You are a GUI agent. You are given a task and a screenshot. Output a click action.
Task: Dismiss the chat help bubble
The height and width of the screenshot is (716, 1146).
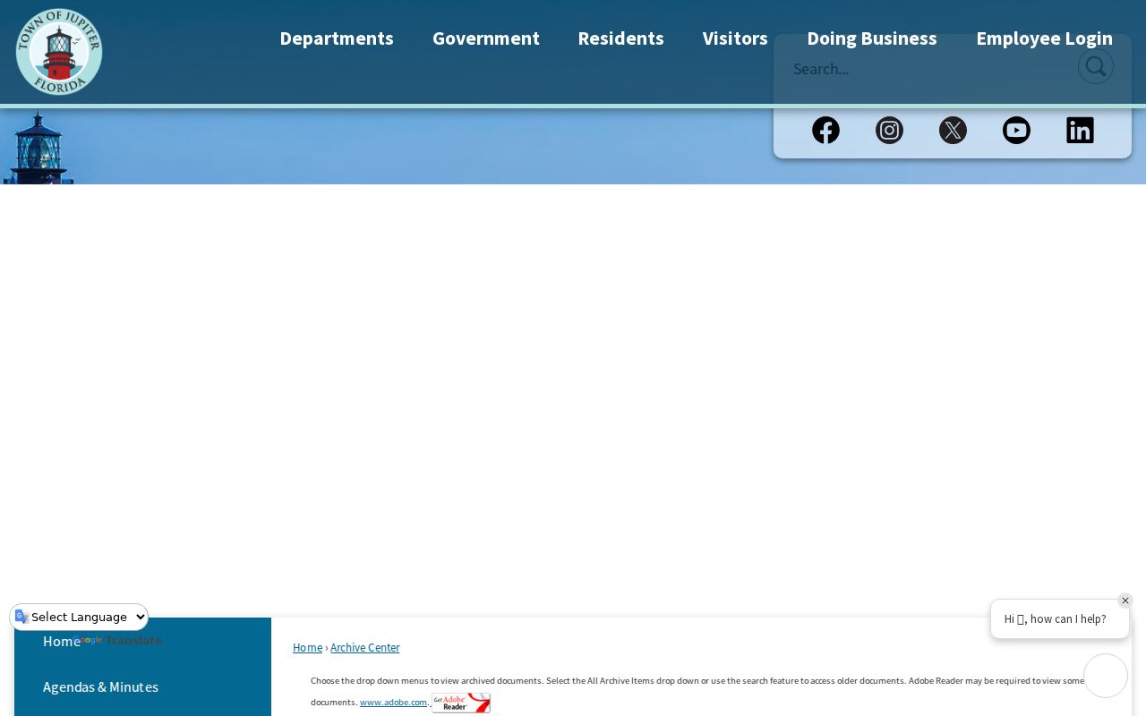[1125, 601]
